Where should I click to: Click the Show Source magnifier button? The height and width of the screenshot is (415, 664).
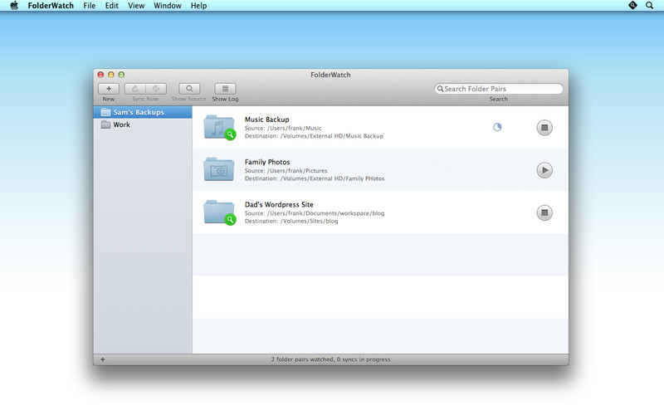pos(189,89)
